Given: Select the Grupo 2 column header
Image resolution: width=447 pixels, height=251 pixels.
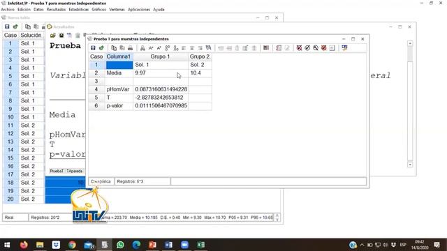Looking at the screenshot, I should coord(200,56).
